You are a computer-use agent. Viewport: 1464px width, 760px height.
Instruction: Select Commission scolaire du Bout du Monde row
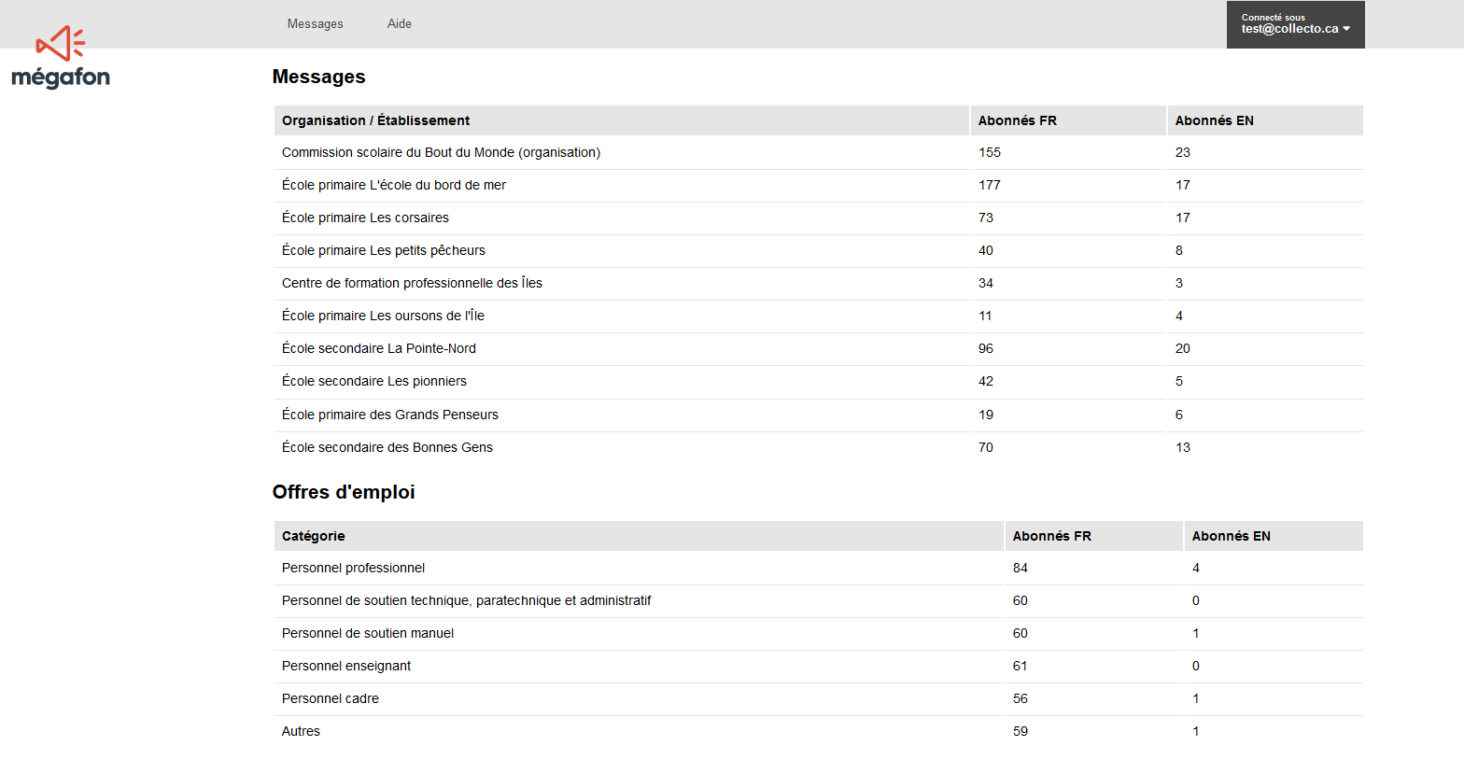(x=819, y=152)
